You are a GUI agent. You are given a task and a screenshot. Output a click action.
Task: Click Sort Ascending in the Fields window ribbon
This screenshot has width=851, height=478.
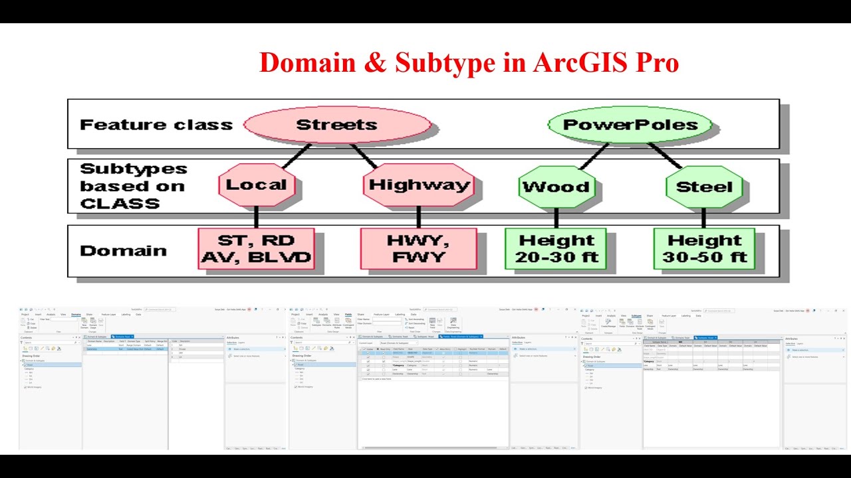tap(415, 319)
